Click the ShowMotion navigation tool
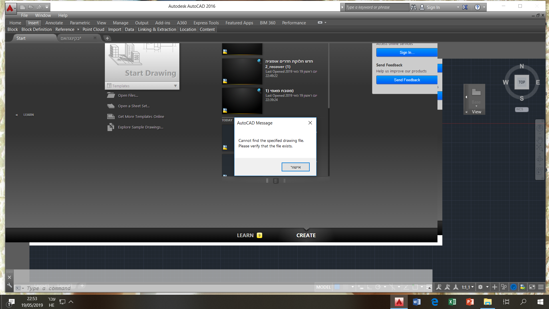The image size is (549, 309). 540,171
